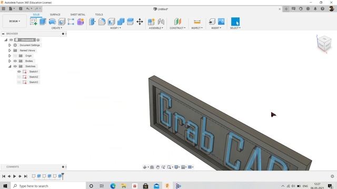
Task: Toggle visibility of the Bodies folder
Action: coord(15,61)
